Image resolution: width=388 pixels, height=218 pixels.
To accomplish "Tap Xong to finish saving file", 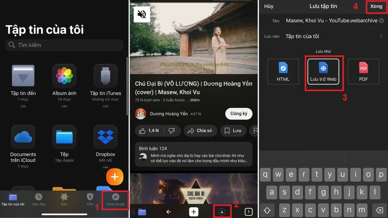I will [x=376, y=6].
